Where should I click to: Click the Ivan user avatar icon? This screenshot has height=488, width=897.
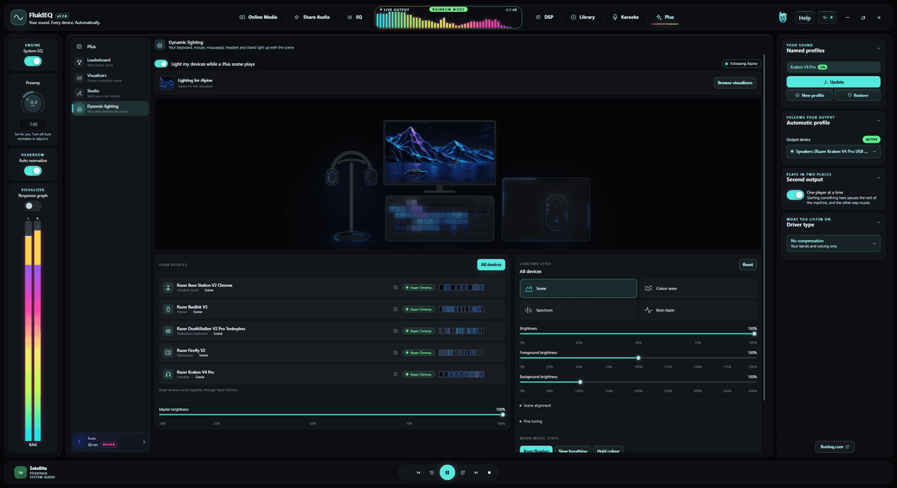click(80, 442)
